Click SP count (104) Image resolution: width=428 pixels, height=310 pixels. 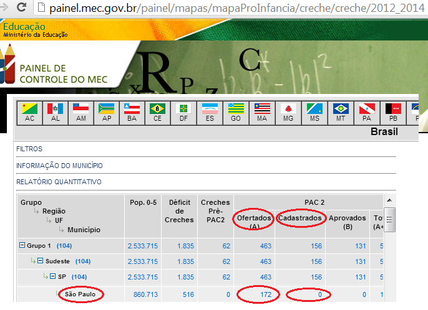click(x=79, y=277)
